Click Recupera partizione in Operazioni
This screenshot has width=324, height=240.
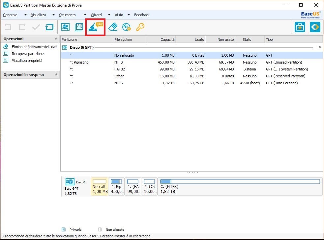(28, 54)
